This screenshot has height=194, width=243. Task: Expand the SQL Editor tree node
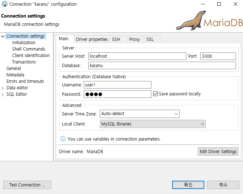(x=3, y=95)
